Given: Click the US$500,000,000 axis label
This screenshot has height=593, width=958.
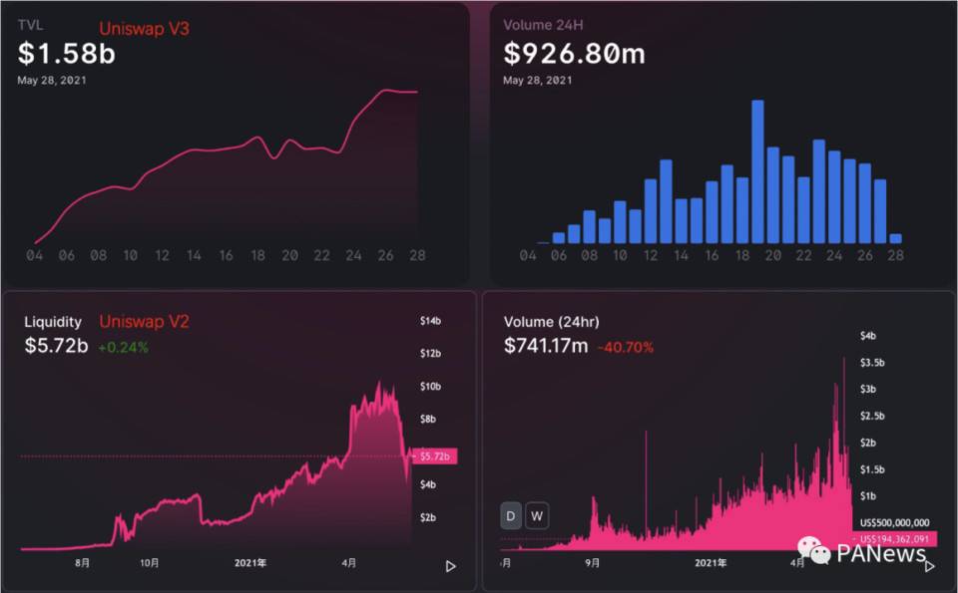Looking at the screenshot, I should coord(894,522).
